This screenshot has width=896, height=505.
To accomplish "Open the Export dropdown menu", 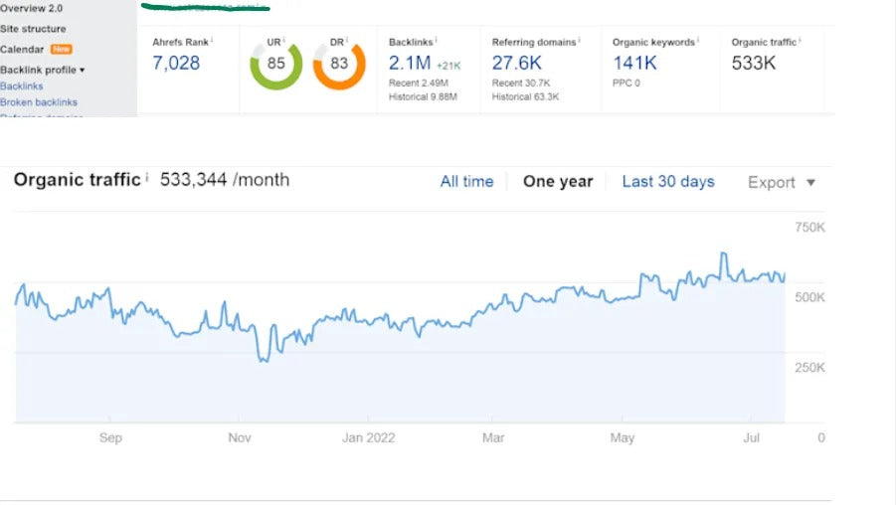I will tap(781, 183).
